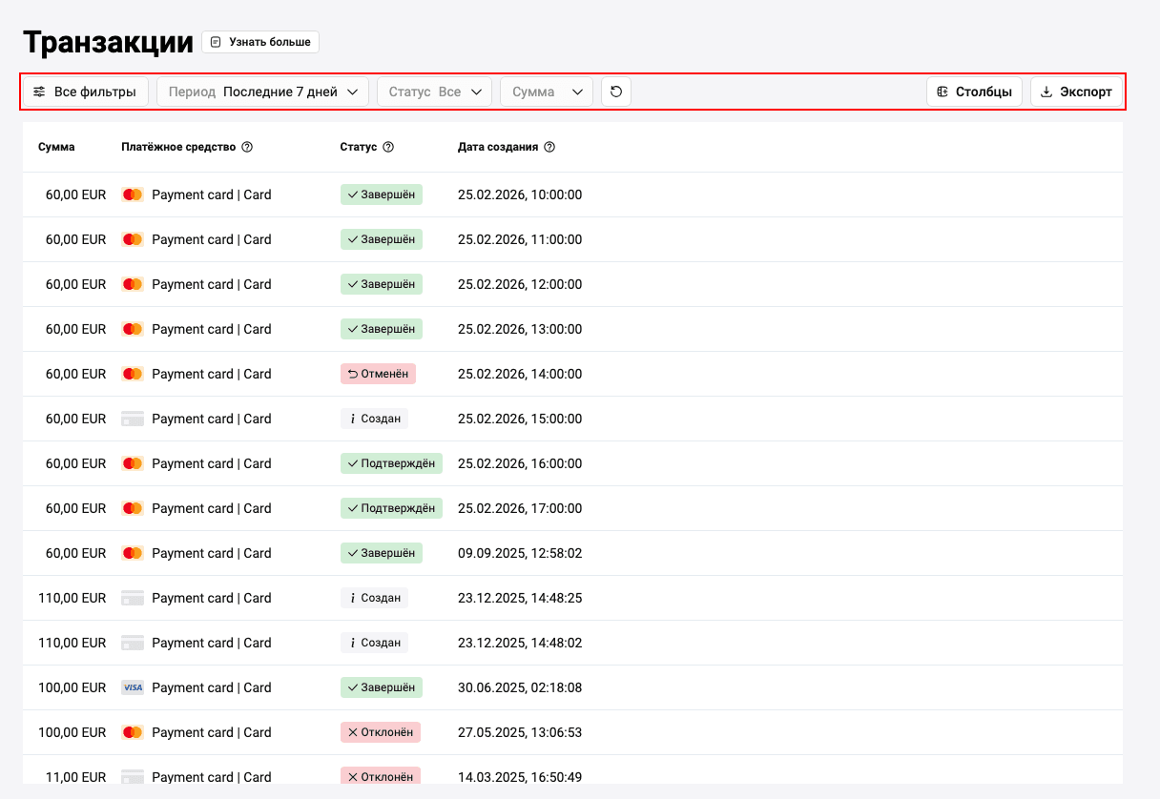Click the reset filters circular arrow icon
Image resolution: width=1160 pixels, height=799 pixels.
click(x=616, y=92)
